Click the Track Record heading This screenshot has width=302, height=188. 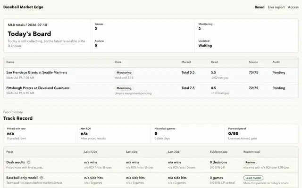pos(18,118)
